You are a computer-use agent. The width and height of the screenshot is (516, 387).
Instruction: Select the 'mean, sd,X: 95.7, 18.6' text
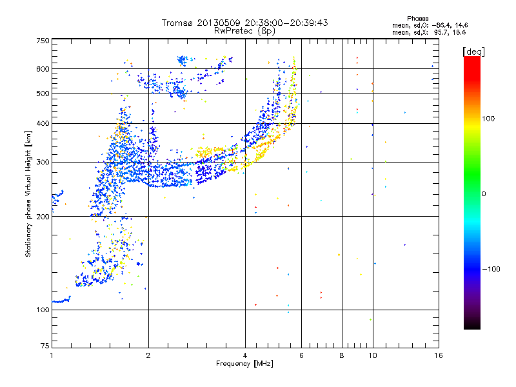coord(429,32)
